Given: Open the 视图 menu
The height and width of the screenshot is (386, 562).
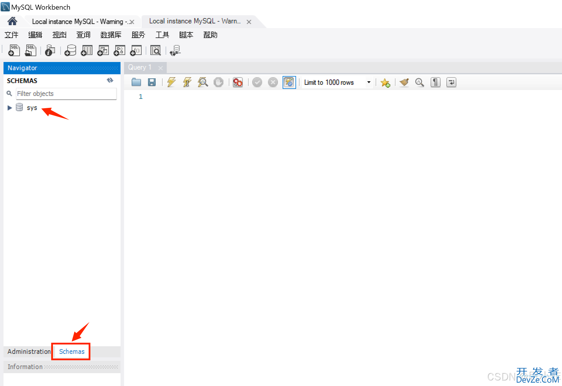Looking at the screenshot, I should pos(59,35).
